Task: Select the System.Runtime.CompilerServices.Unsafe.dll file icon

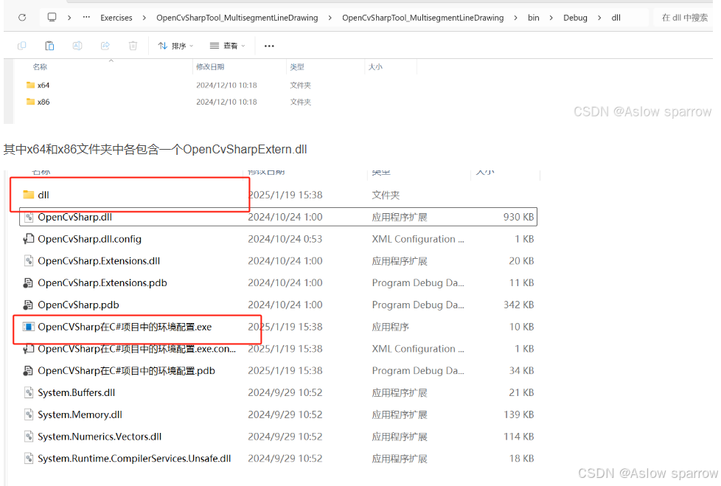Action: [x=29, y=459]
